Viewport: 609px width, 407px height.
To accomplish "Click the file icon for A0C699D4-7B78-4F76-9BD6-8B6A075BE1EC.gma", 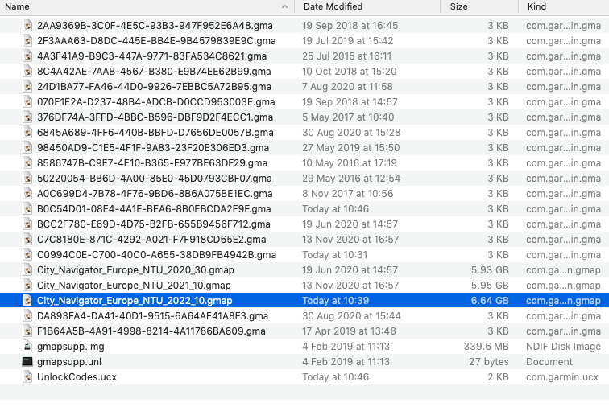I will click(27, 194).
